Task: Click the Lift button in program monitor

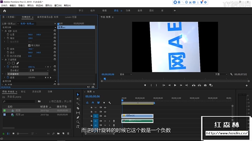Action: [194, 85]
